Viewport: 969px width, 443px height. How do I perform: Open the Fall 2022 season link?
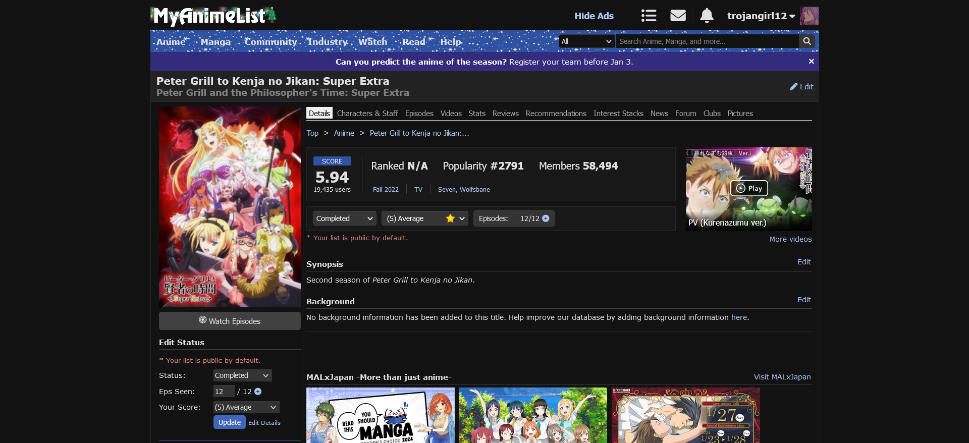pyautogui.click(x=386, y=190)
